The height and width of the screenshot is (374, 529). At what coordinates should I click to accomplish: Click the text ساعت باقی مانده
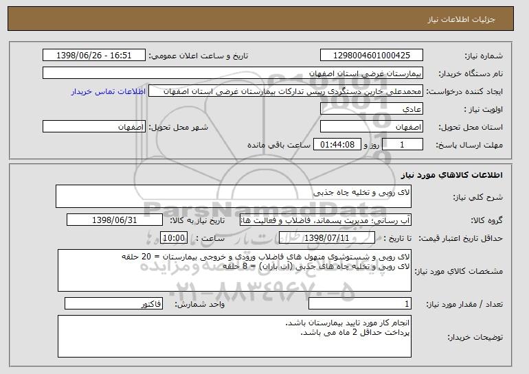[x=279, y=145]
